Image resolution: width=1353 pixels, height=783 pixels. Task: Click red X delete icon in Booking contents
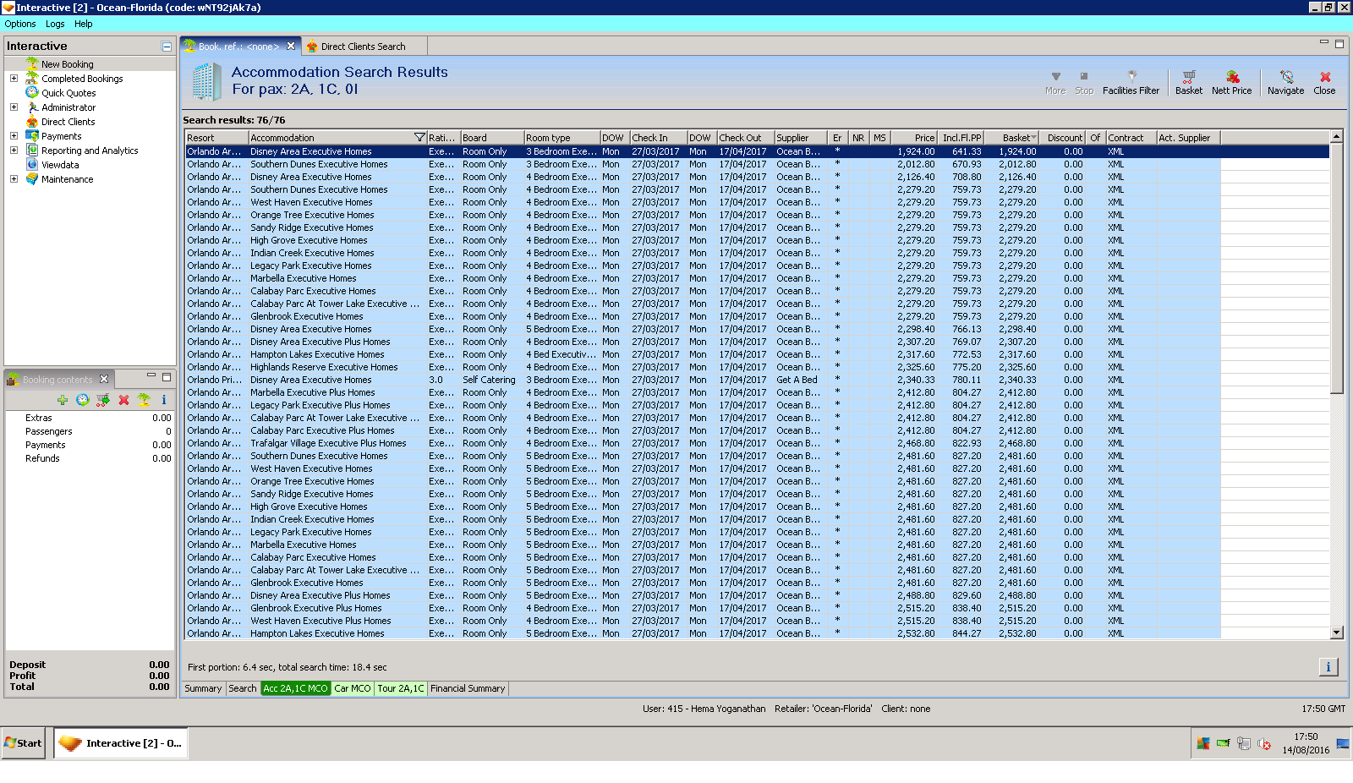123,400
